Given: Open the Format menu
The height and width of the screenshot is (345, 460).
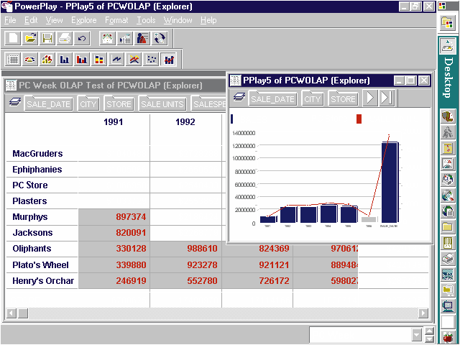Looking at the screenshot, I should [116, 20].
